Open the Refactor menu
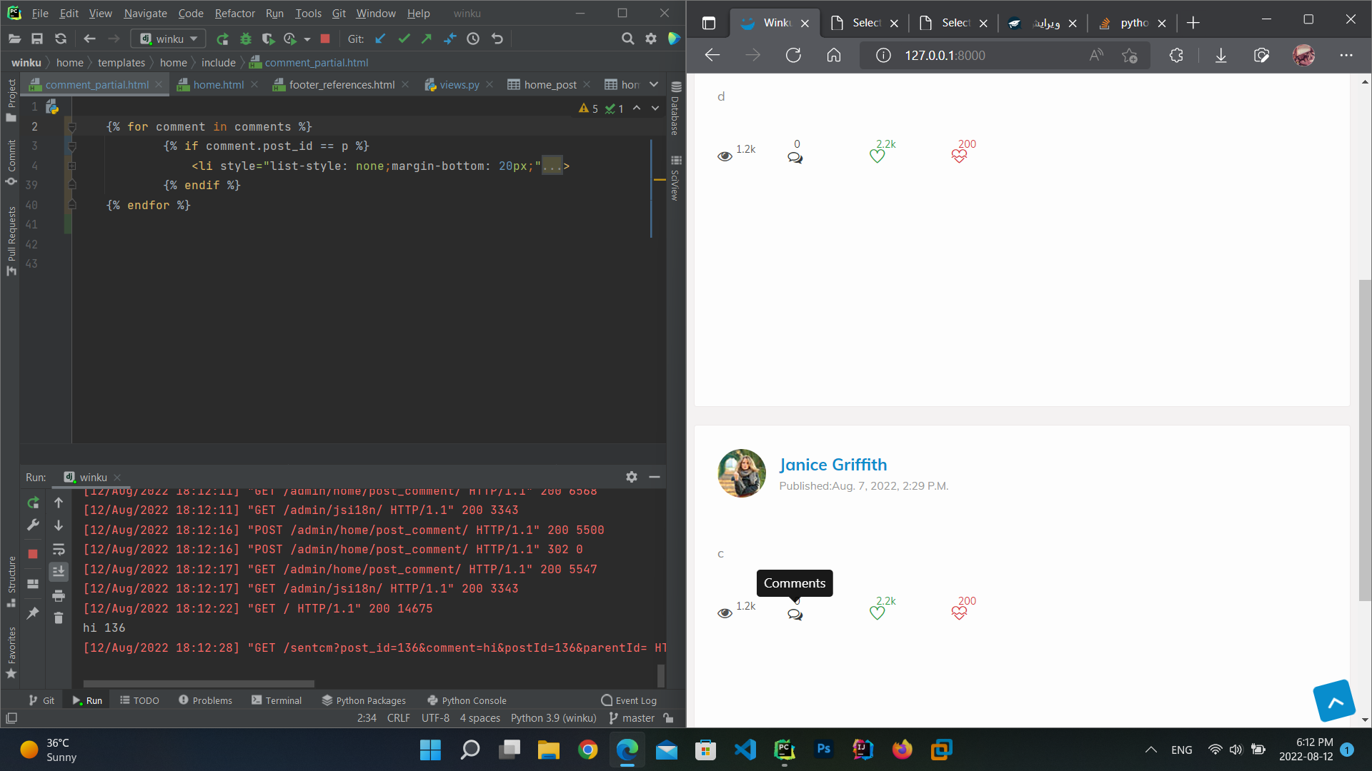 [234, 14]
